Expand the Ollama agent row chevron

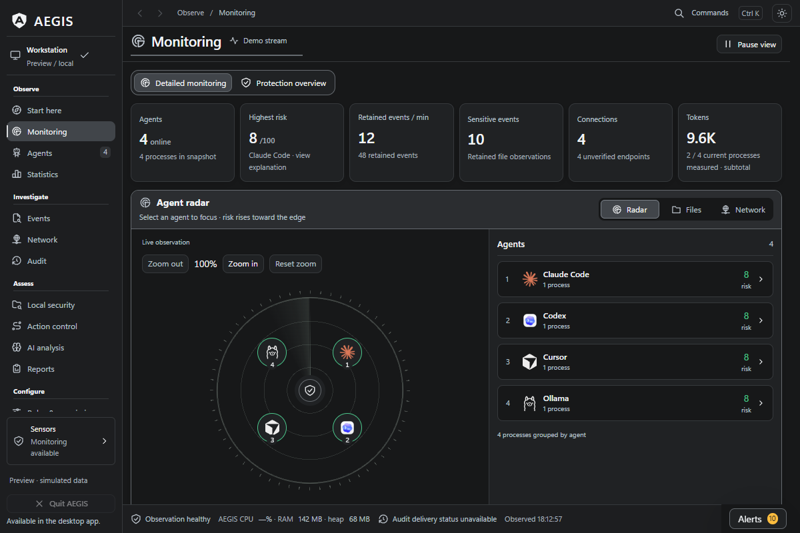coord(761,403)
